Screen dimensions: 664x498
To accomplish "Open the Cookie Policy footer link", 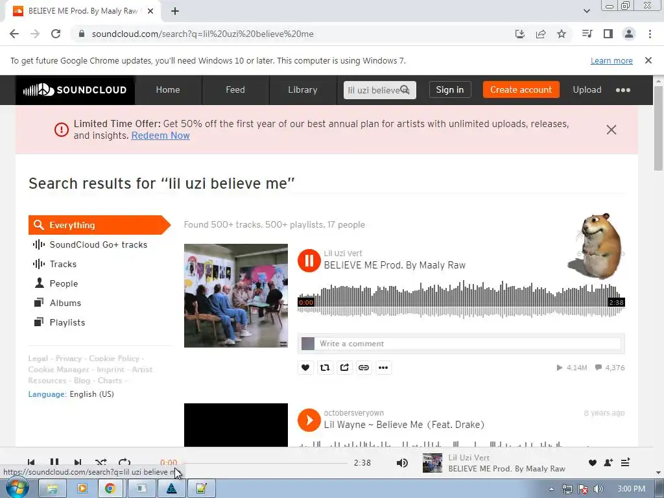I will point(114,358).
